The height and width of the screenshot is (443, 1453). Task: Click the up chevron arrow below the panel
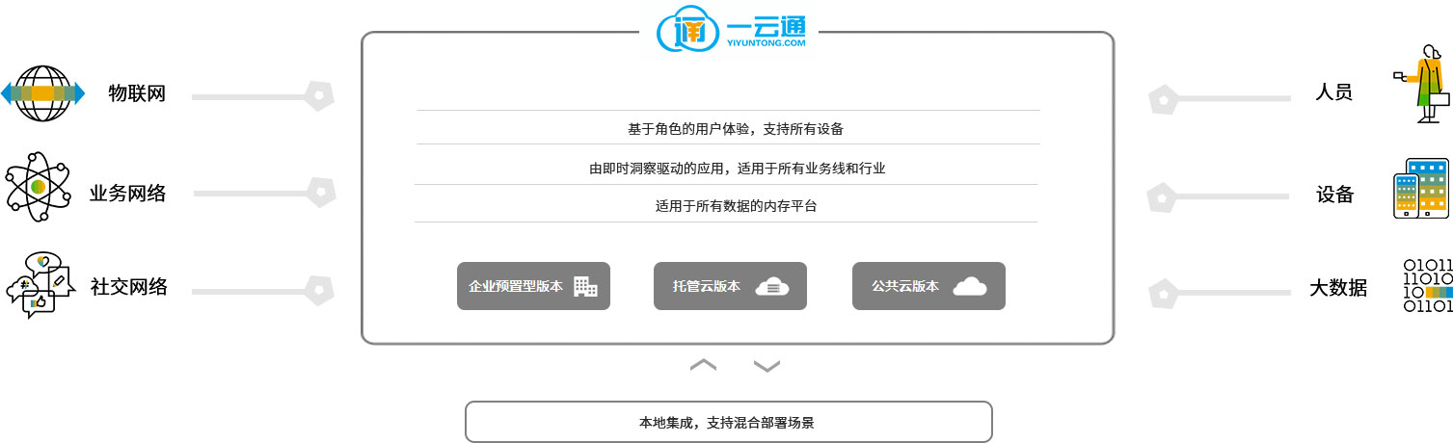pyautogui.click(x=704, y=365)
